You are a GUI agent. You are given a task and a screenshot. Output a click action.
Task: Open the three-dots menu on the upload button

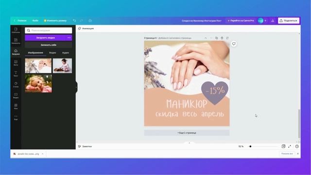click(x=69, y=38)
